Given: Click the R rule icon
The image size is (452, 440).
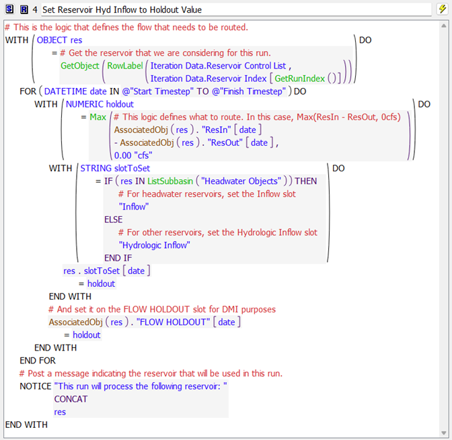Looking at the screenshot, I should [24, 10].
